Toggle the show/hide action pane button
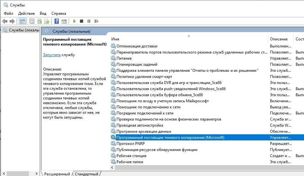 (x=64, y=21)
